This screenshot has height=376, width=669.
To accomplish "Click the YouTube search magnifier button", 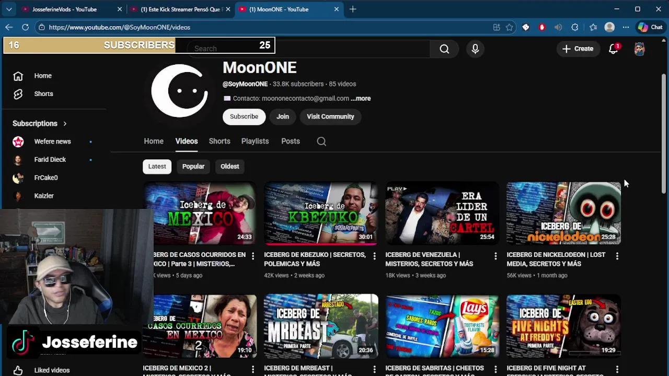I will [x=444, y=49].
